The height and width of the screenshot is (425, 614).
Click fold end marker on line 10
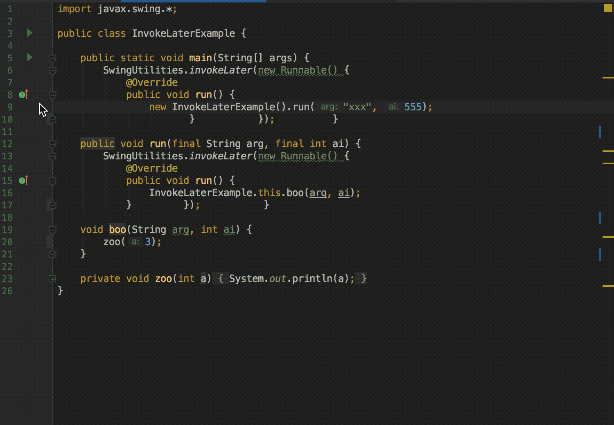point(52,119)
